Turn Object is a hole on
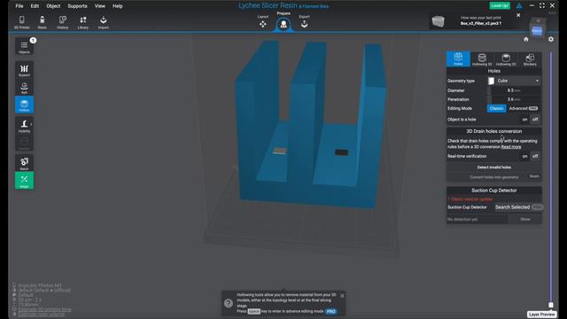The image size is (567, 319). point(524,120)
